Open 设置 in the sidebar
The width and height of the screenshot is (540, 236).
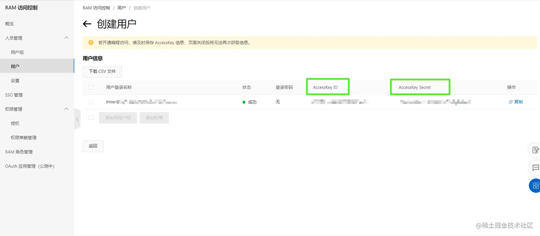15,81
